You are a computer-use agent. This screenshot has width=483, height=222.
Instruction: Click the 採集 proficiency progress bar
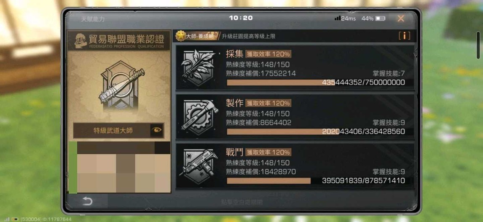(316, 82)
